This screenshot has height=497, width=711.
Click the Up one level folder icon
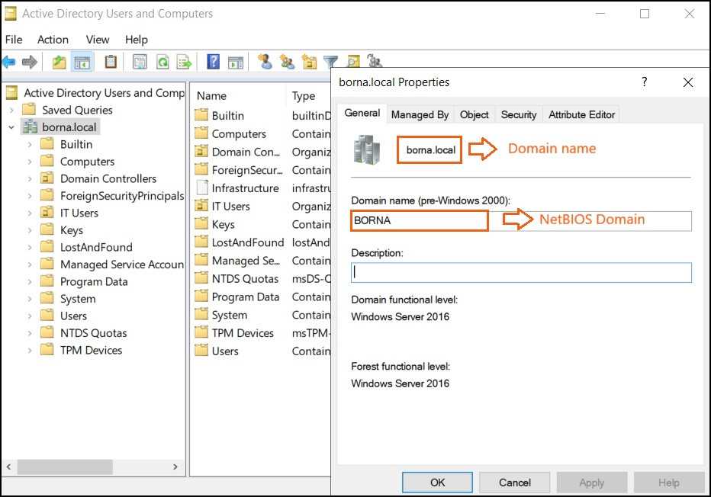[x=59, y=62]
